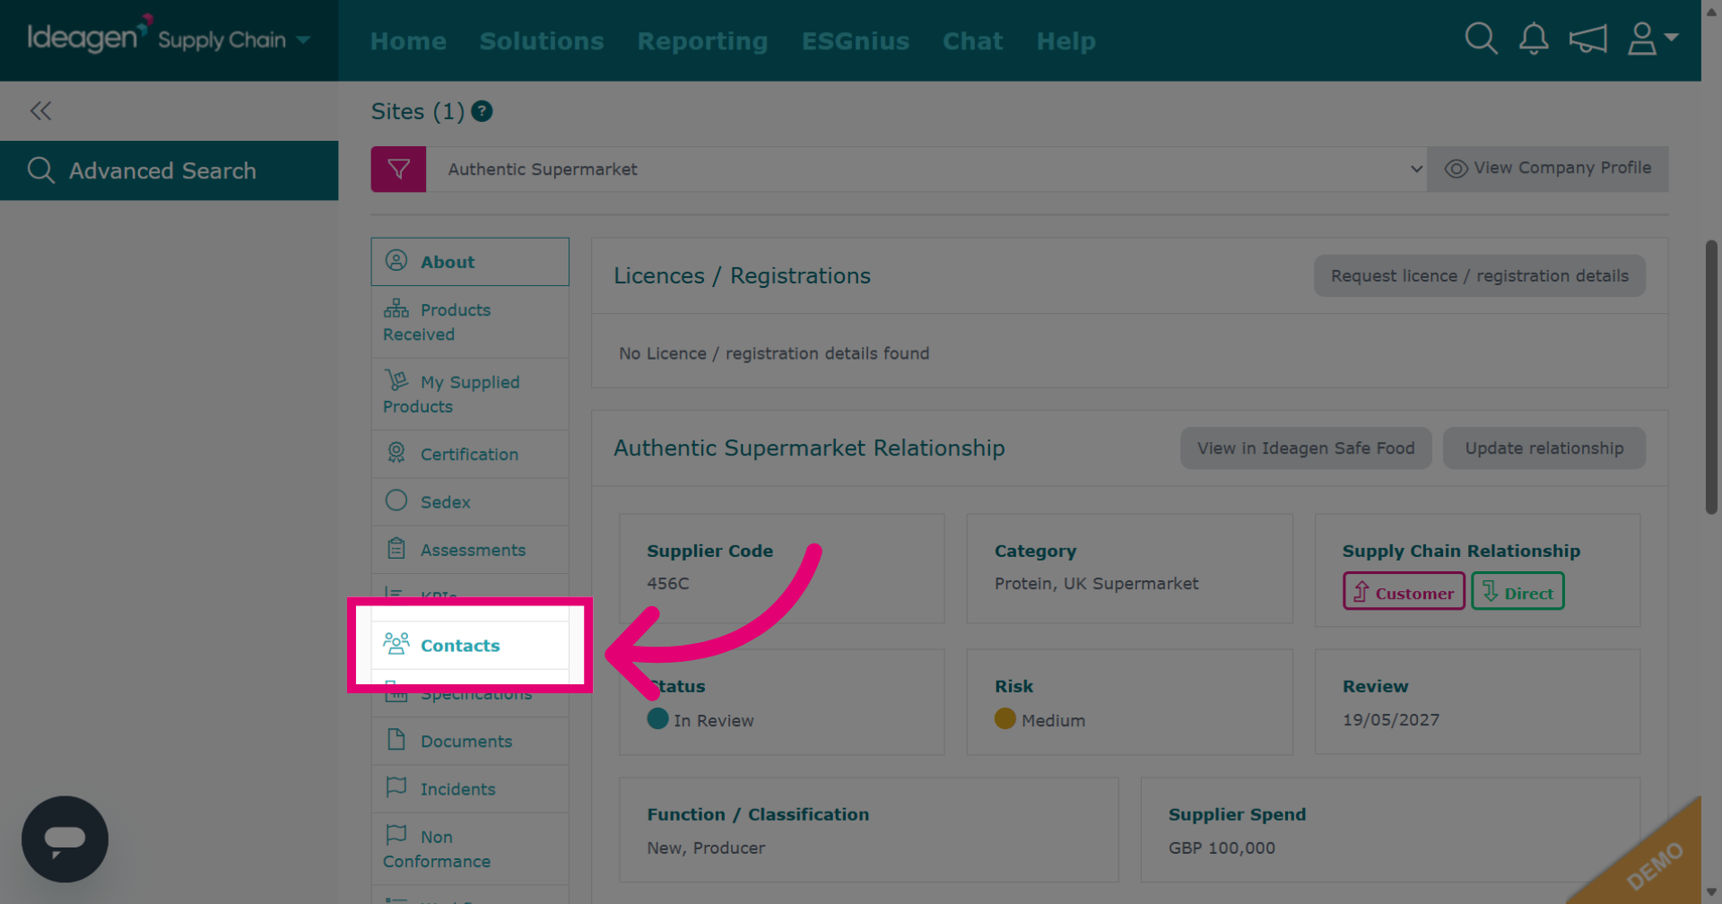Select the Non Conformance tab

[470, 848]
